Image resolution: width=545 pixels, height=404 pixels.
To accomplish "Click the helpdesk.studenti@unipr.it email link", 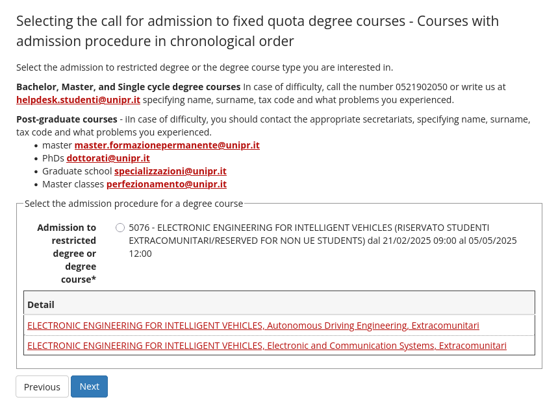I will pos(78,100).
